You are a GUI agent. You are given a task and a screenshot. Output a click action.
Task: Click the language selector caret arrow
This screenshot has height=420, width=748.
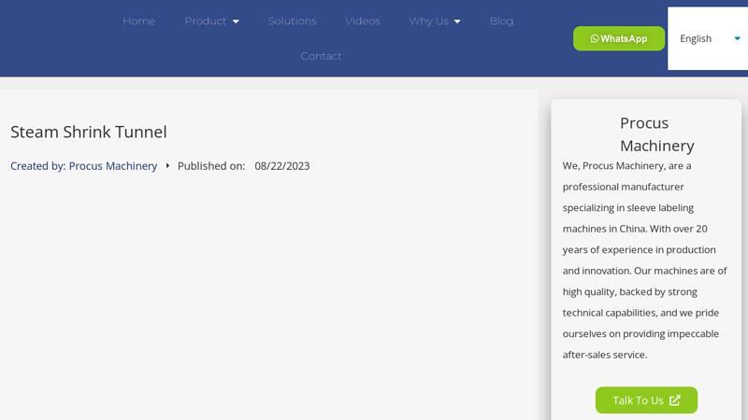pyautogui.click(x=737, y=38)
